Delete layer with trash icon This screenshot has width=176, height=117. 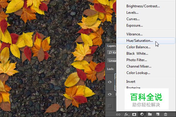(x=165, y=114)
